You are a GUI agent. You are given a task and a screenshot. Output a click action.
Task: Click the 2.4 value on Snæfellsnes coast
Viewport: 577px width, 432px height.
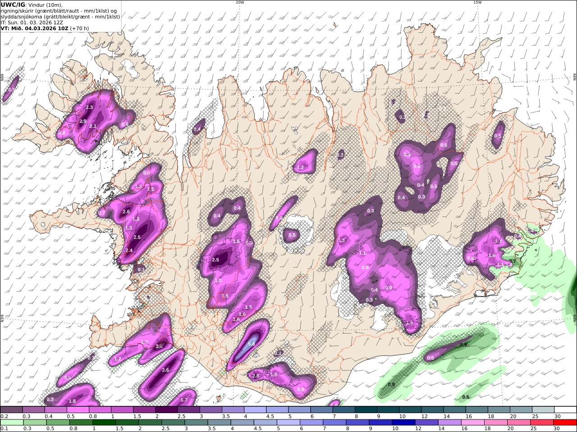pyautogui.click(x=129, y=251)
